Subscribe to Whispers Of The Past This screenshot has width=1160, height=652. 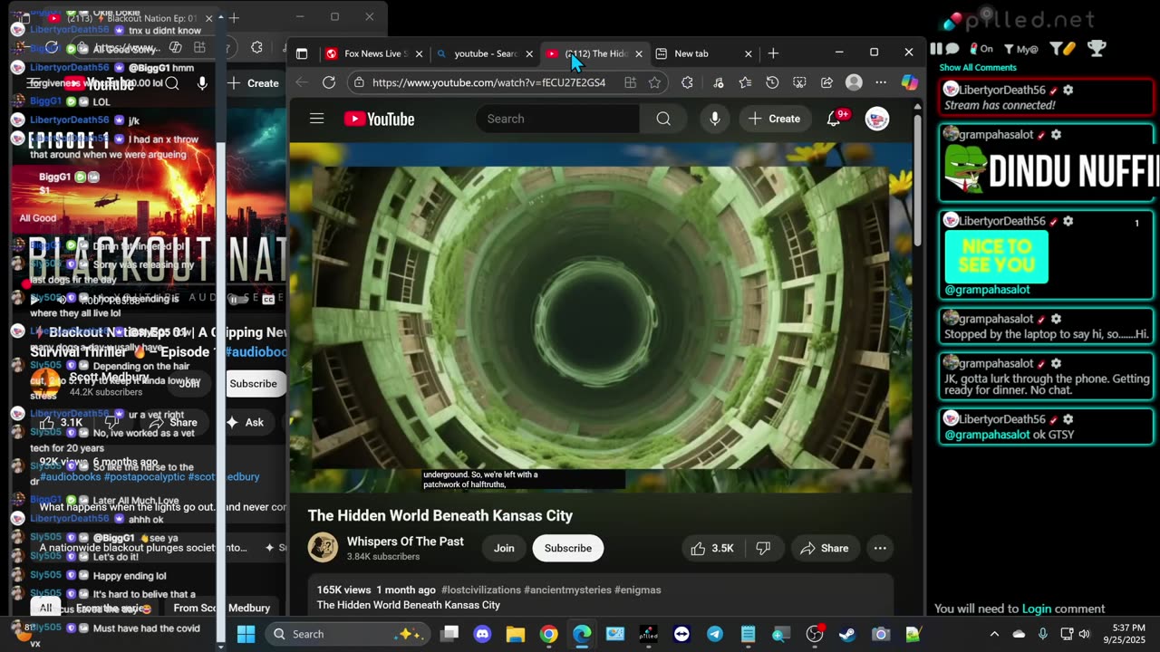[x=568, y=548]
